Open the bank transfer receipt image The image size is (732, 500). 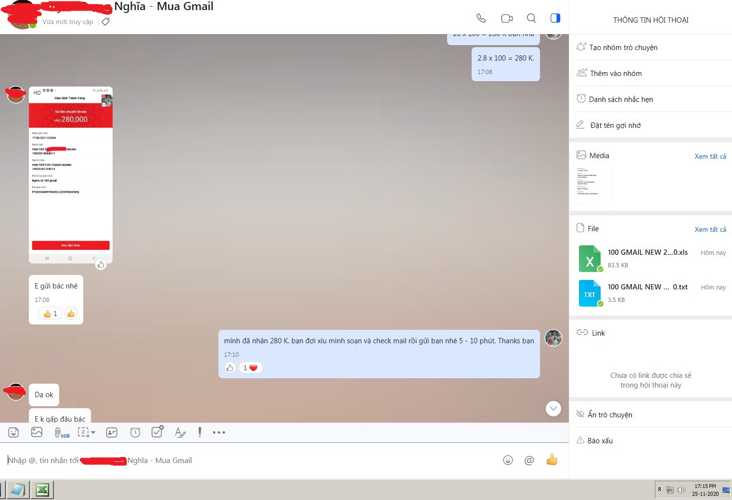[71, 175]
